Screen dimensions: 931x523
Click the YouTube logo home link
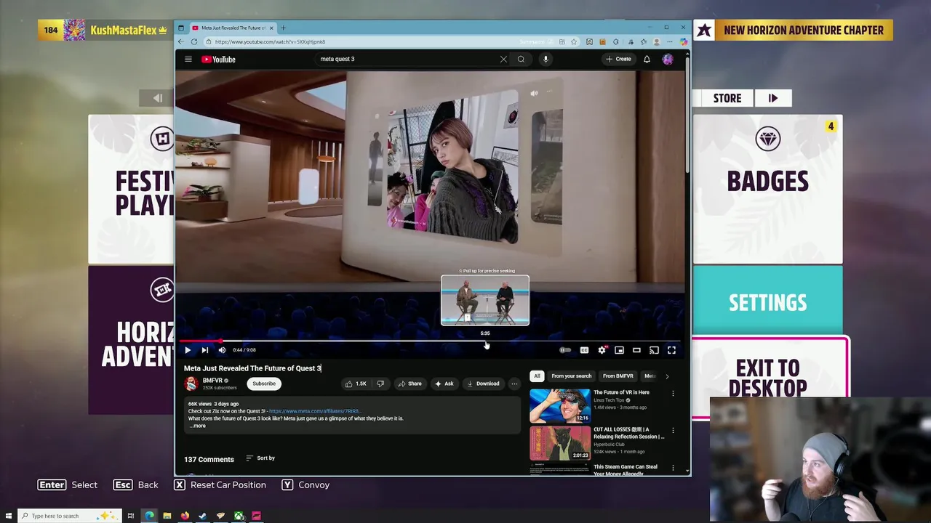(x=218, y=59)
